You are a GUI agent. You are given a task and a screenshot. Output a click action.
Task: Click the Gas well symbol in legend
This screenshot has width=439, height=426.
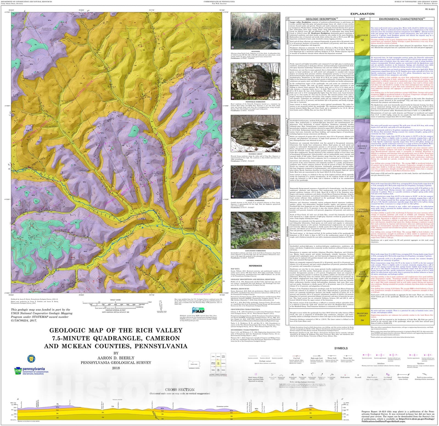358,375
